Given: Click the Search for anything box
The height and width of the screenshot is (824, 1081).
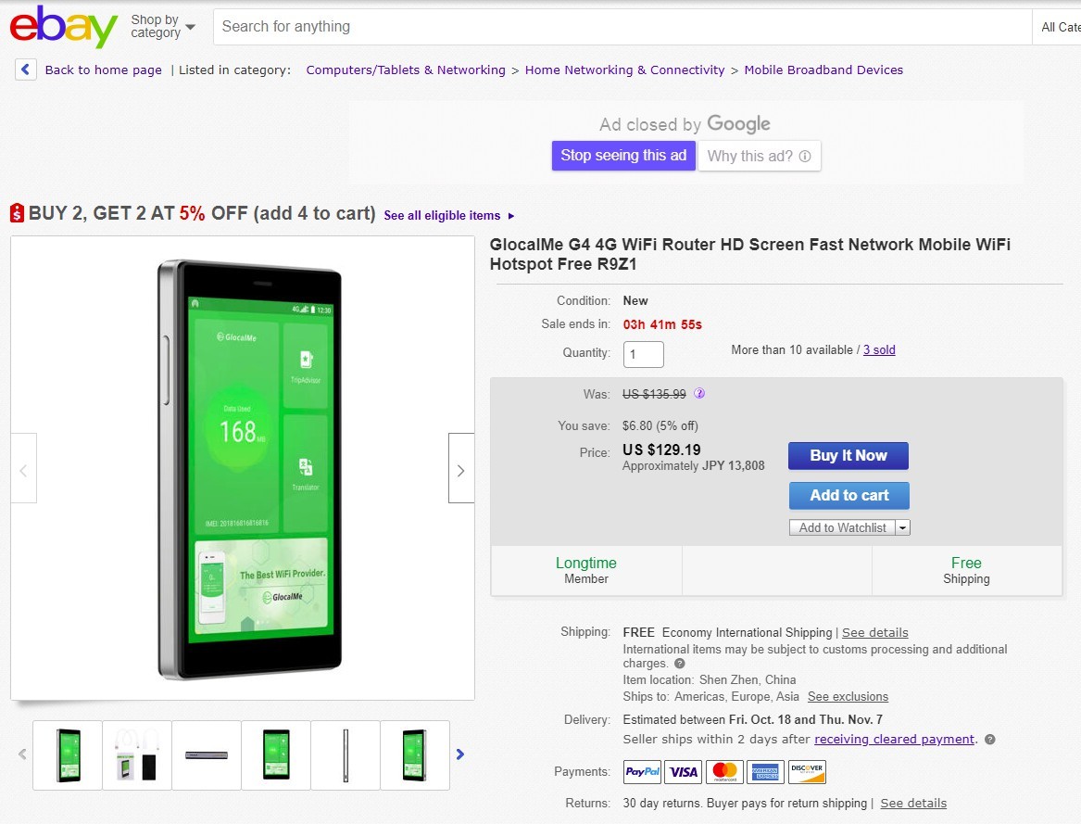Looking at the screenshot, I should (621, 27).
